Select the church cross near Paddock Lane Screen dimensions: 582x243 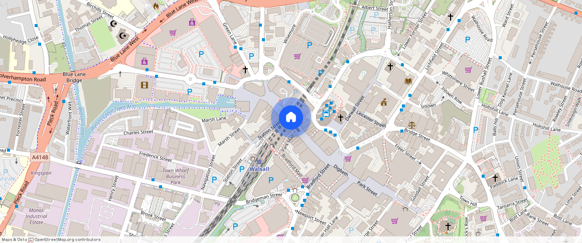495,178
